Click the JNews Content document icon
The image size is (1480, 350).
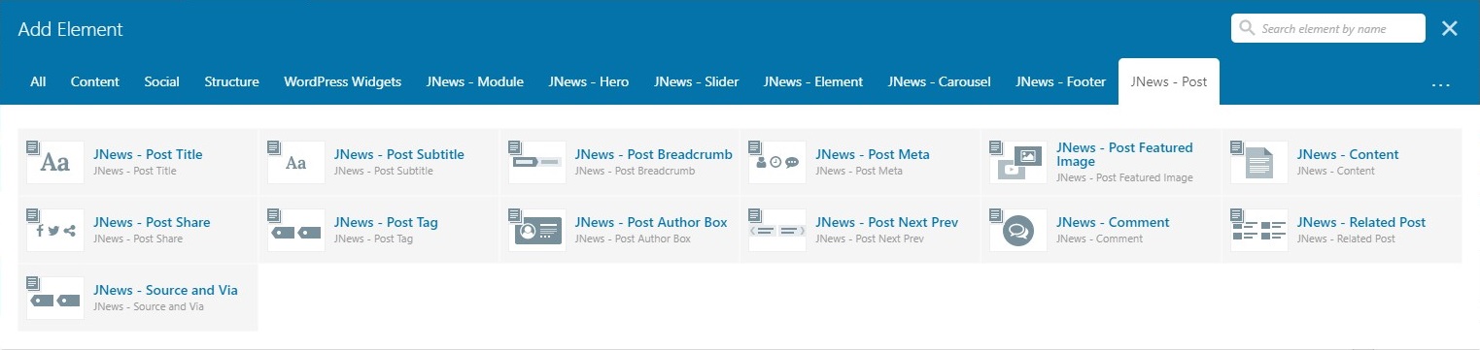point(1259,163)
